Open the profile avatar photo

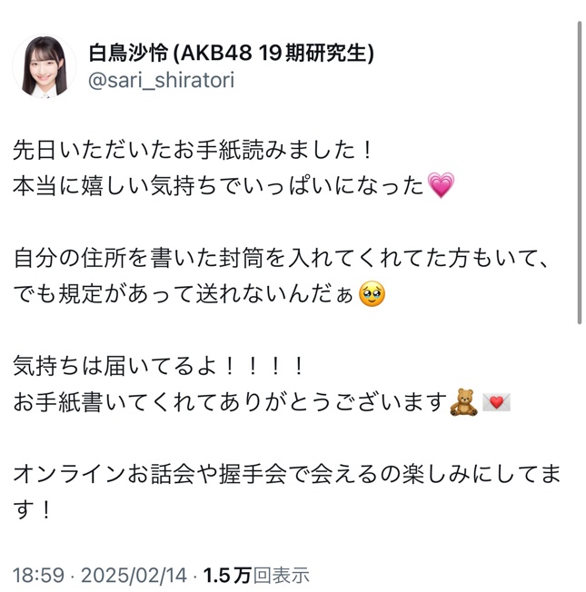(x=44, y=67)
